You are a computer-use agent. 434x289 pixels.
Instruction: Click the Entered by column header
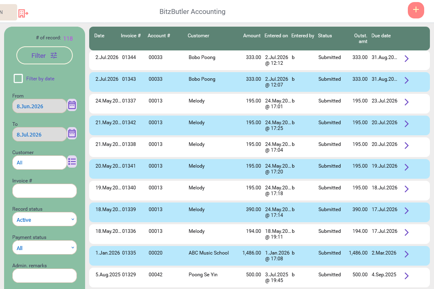(x=303, y=36)
